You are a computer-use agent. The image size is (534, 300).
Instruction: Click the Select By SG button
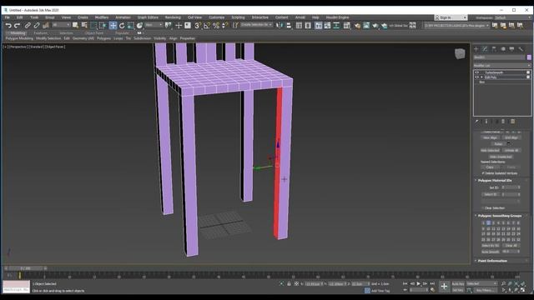pyautogui.click(x=491, y=246)
